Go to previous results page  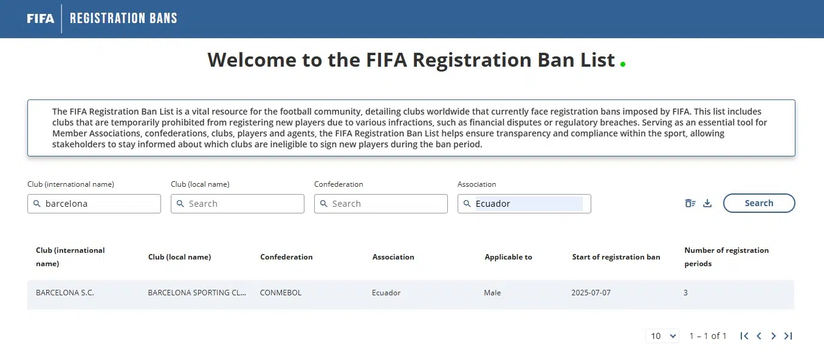coord(759,336)
